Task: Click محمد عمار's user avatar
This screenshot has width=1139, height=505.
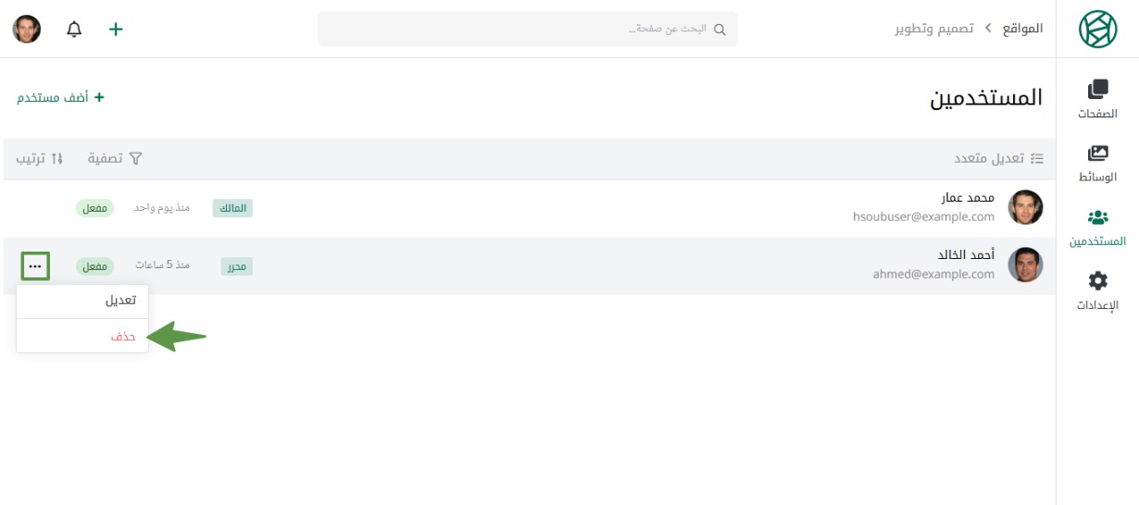Action: [x=1025, y=207]
